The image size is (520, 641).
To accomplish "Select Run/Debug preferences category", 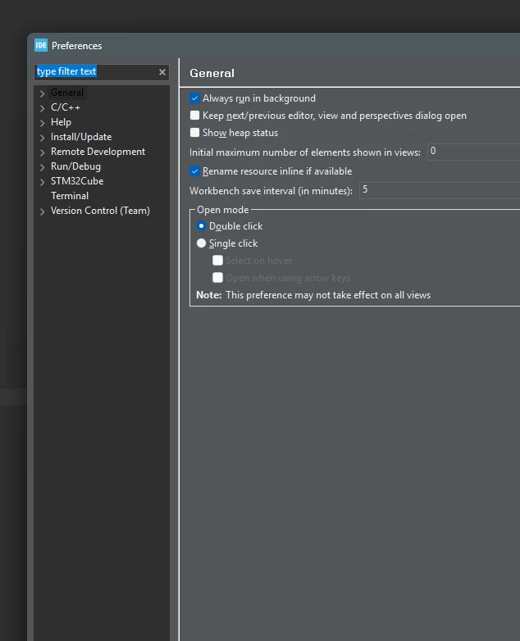I will [75, 166].
